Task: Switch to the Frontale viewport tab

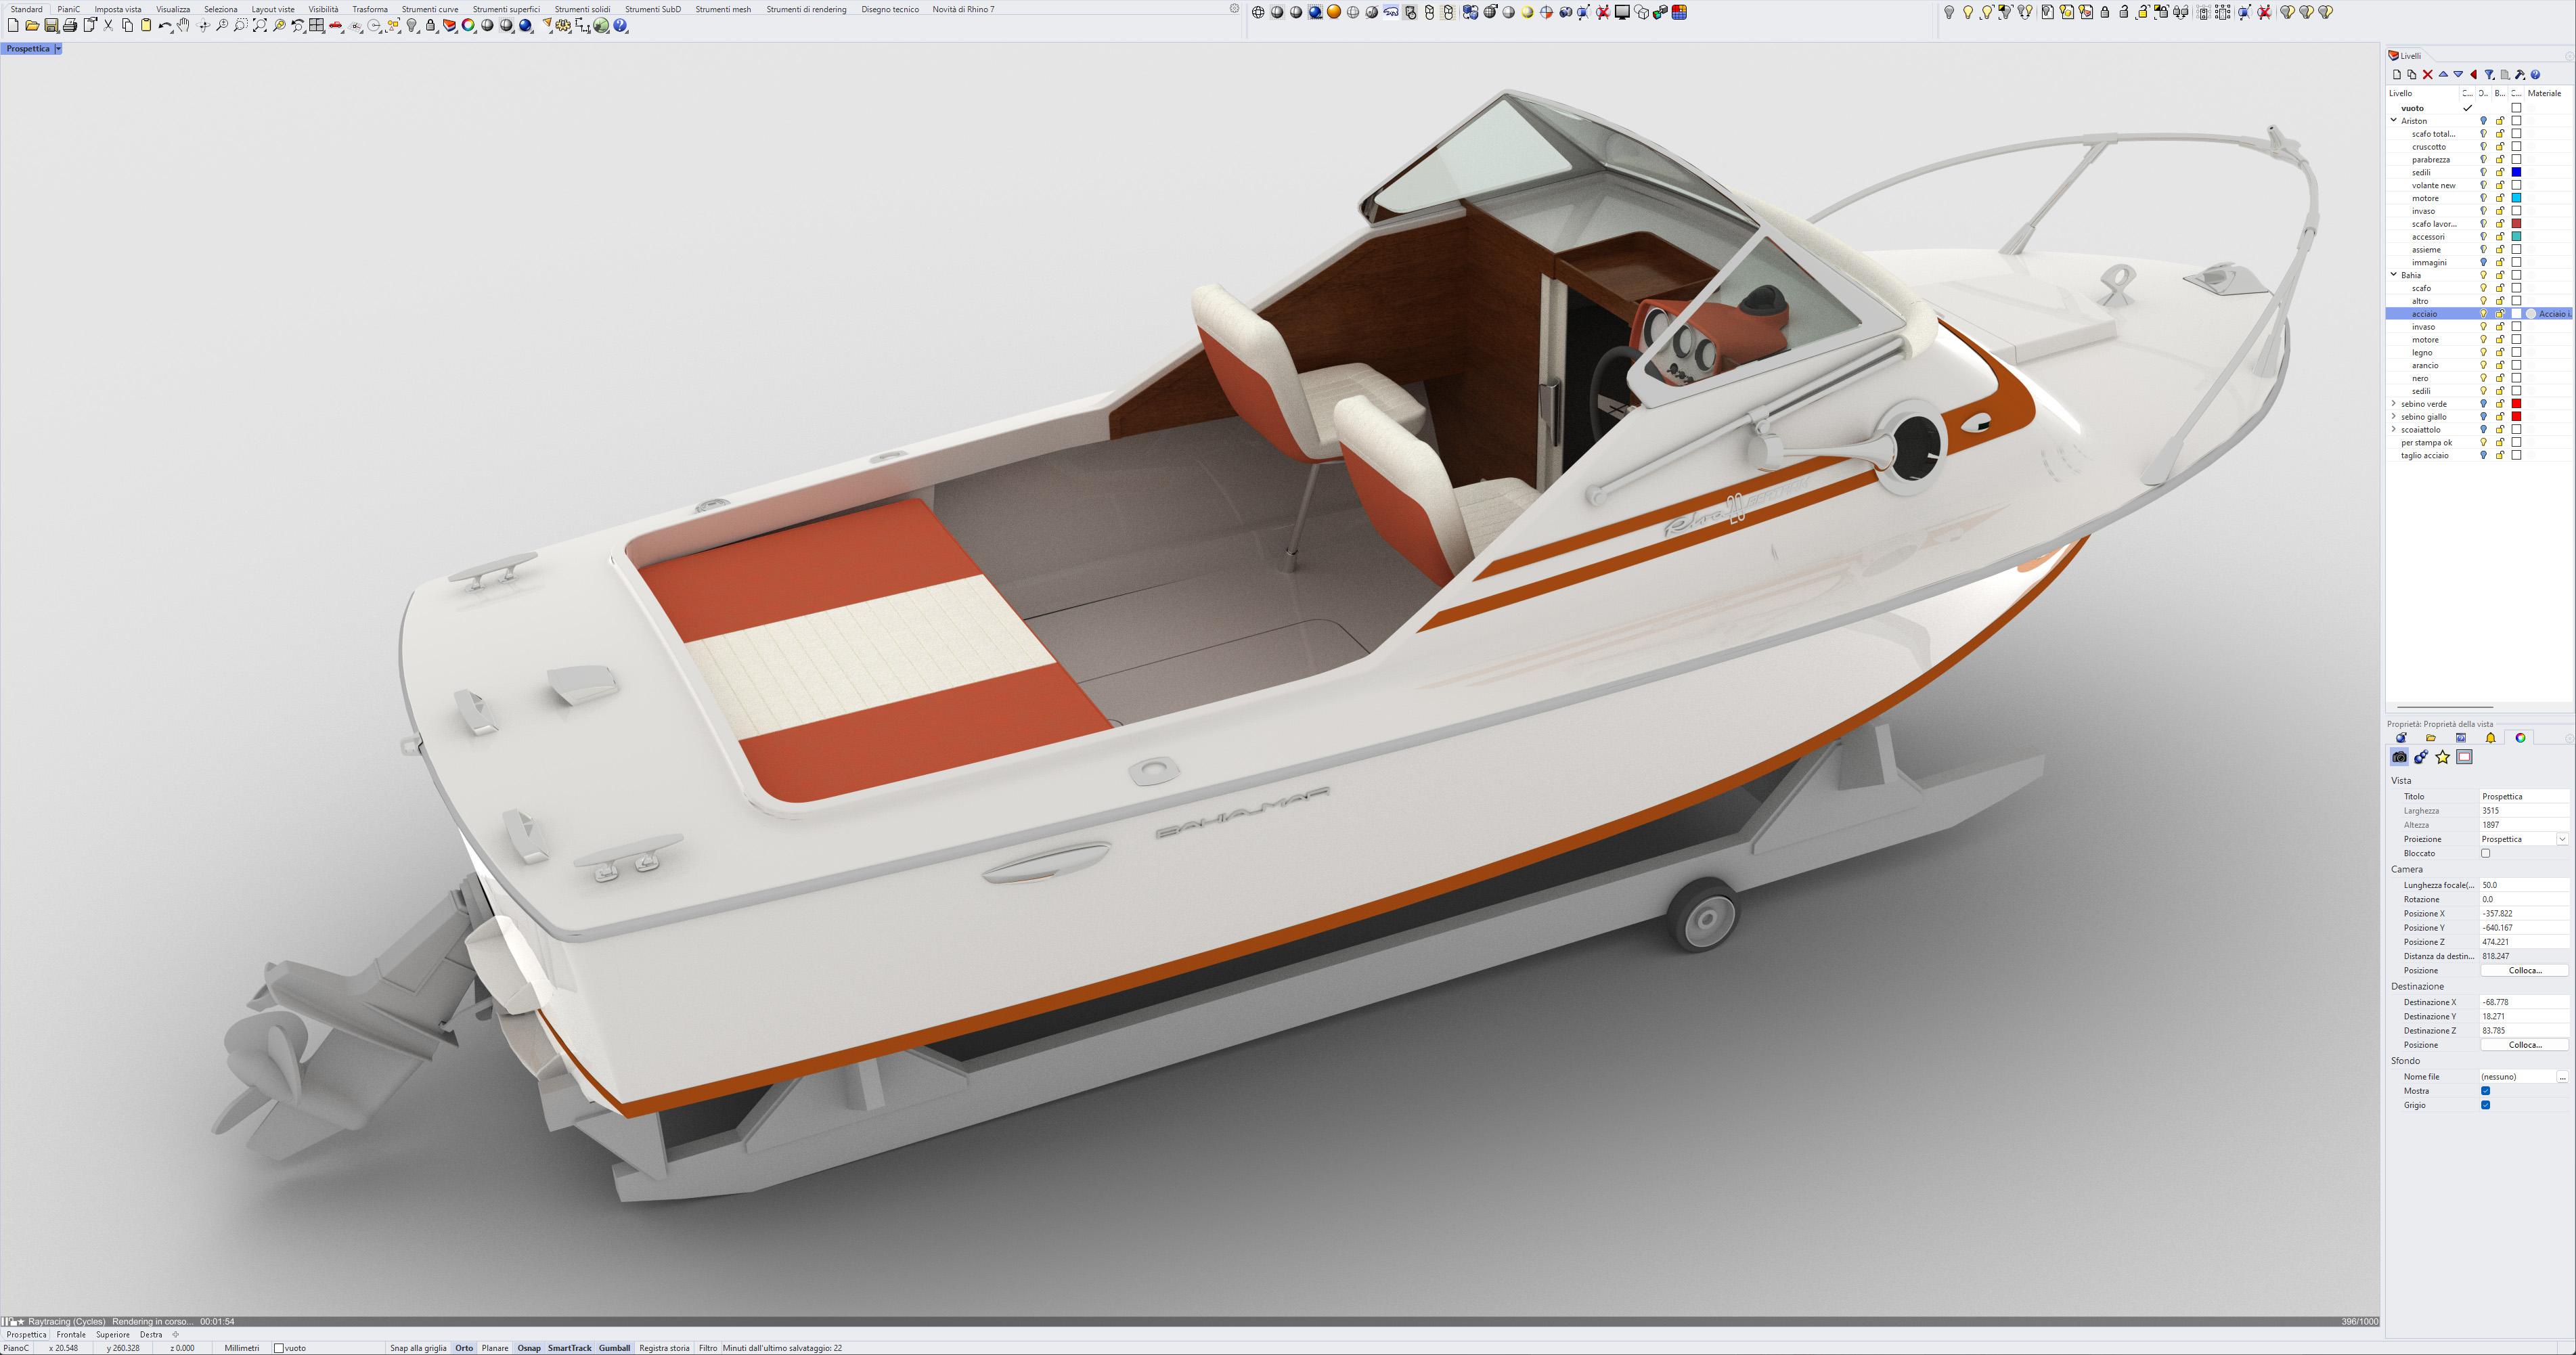Action: (x=71, y=1334)
